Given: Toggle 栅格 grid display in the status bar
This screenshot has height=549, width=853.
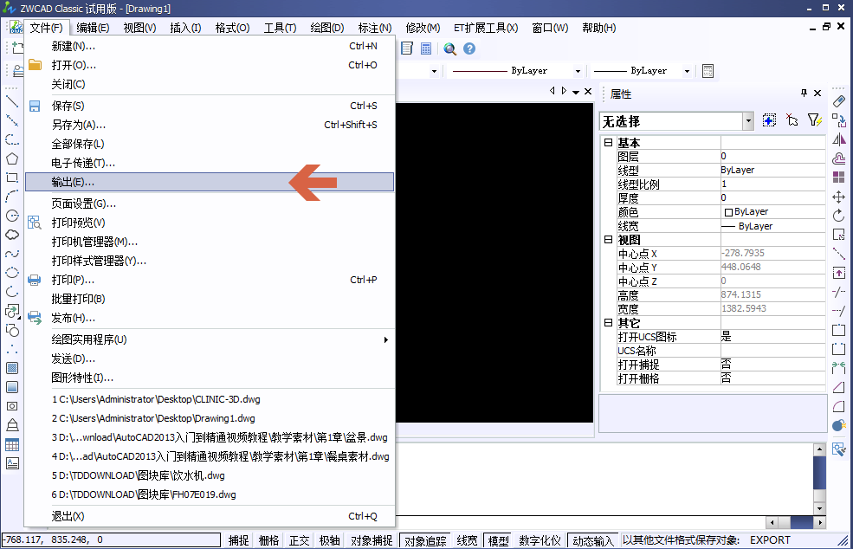Looking at the screenshot, I should click(270, 539).
